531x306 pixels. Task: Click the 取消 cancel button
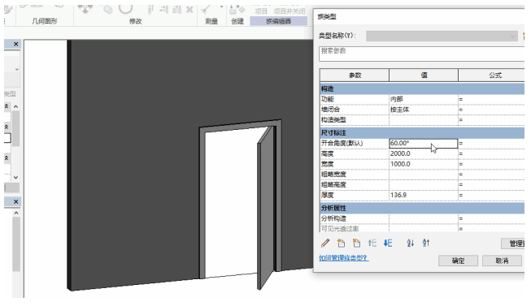click(502, 261)
